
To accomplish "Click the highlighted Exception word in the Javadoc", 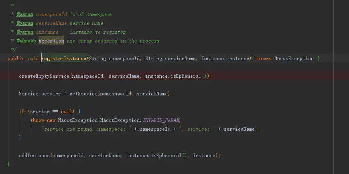I will 51,41.
